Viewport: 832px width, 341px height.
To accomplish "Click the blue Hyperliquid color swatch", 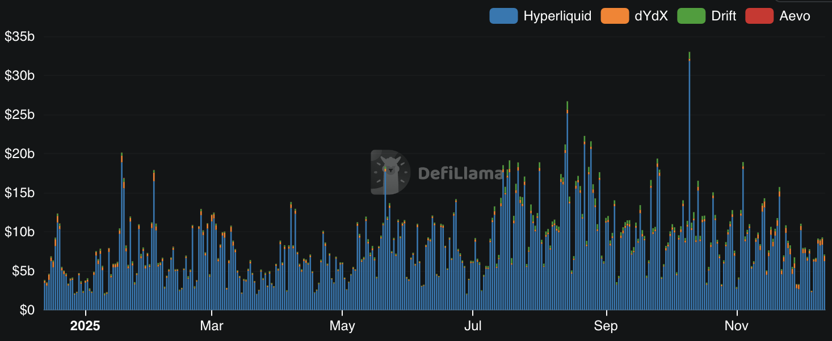I will (503, 16).
